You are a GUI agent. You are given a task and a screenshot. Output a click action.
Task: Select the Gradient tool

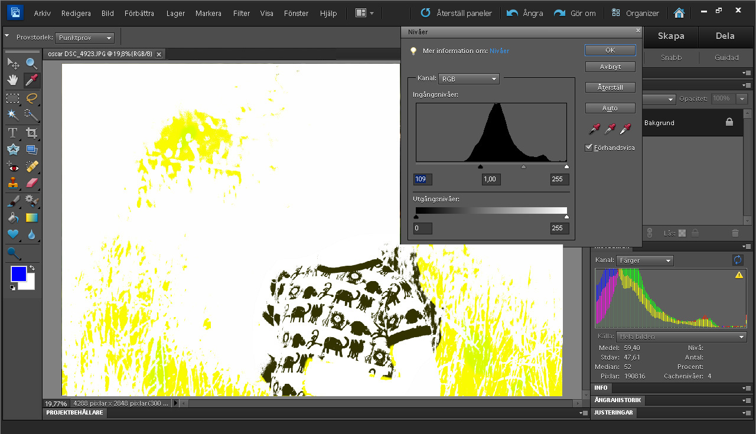click(x=32, y=218)
